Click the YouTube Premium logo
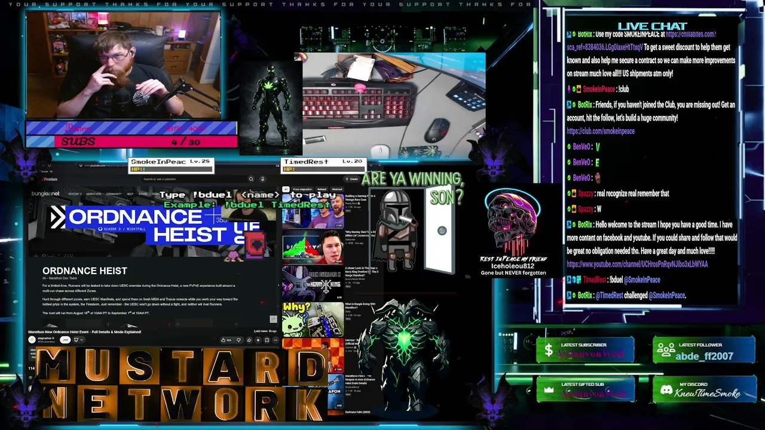The height and width of the screenshot is (430, 765). point(50,179)
